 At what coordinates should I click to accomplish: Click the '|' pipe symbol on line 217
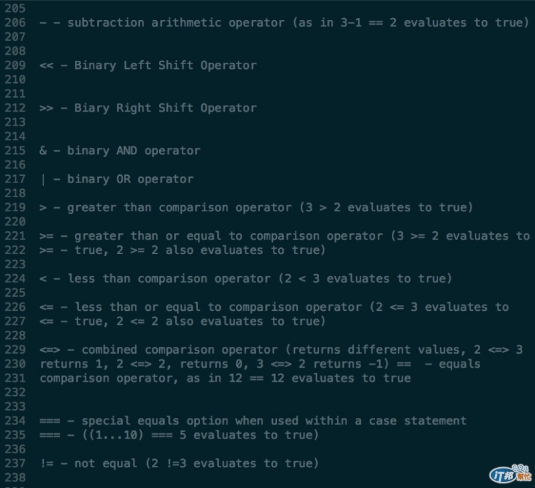click(x=43, y=179)
